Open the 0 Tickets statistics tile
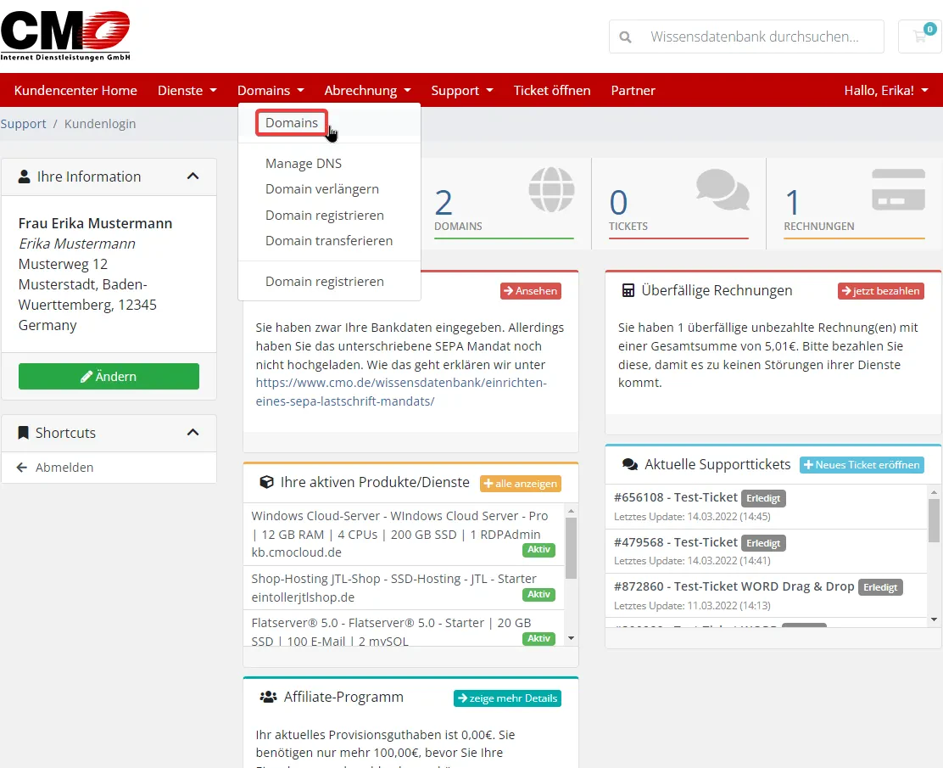943x768 pixels. (678, 204)
